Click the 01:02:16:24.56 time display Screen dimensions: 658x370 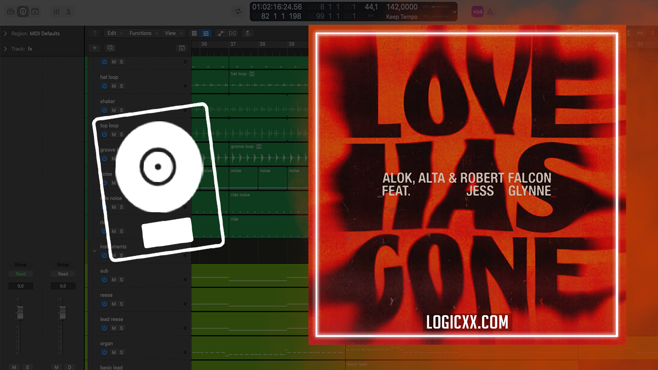(277, 7)
